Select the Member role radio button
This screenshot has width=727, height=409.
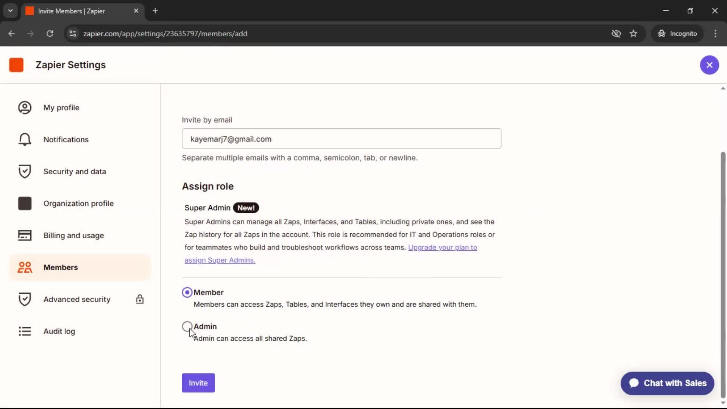(x=187, y=292)
